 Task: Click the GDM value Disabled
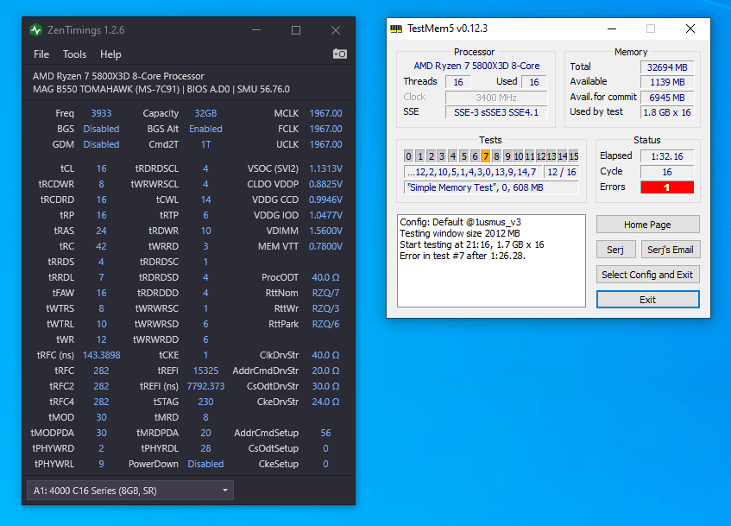(101, 144)
